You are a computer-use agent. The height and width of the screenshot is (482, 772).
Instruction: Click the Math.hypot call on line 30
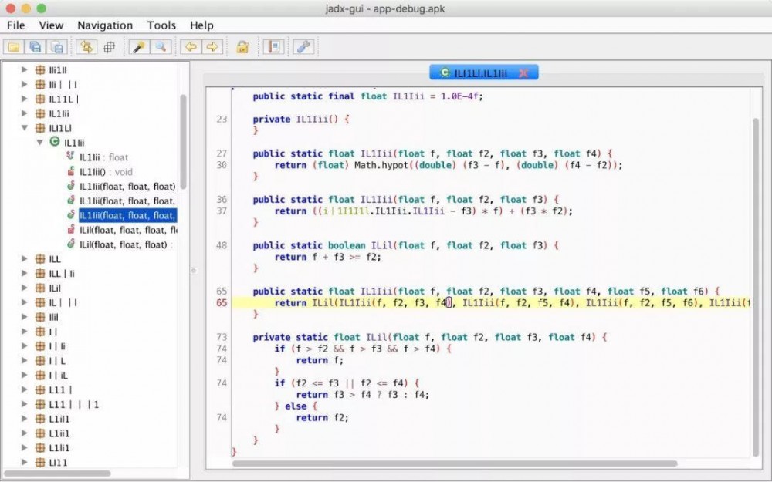[381, 165]
